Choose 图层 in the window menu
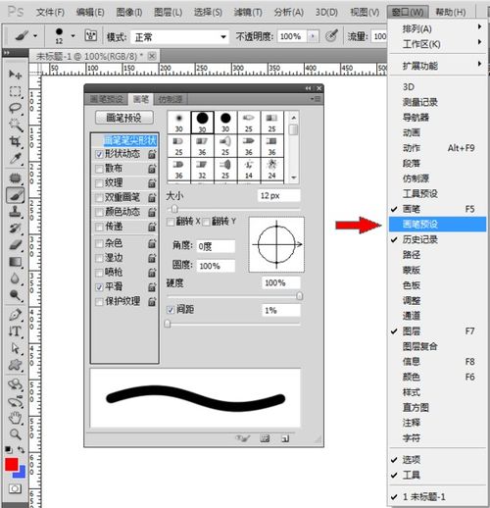 pyautogui.click(x=438, y=331)
